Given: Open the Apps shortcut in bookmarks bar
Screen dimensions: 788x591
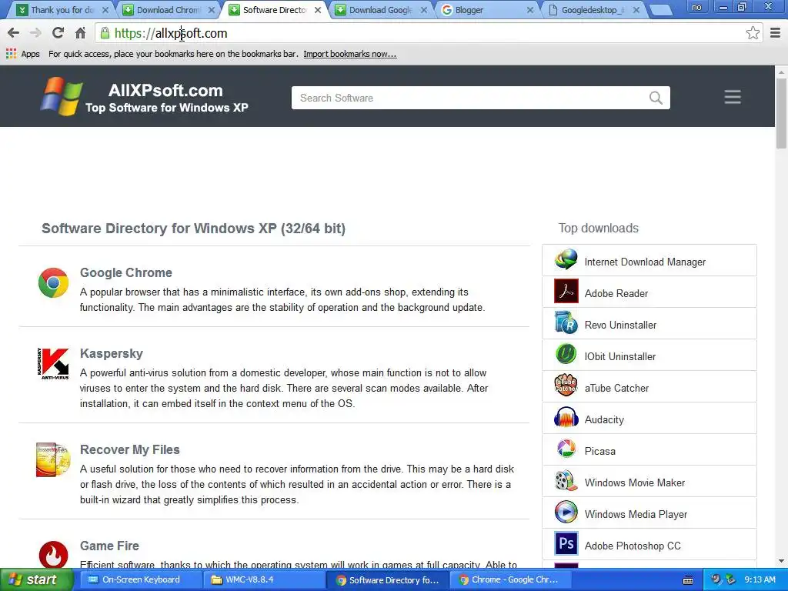Looking at the screenshot, I should click(22, 54).
